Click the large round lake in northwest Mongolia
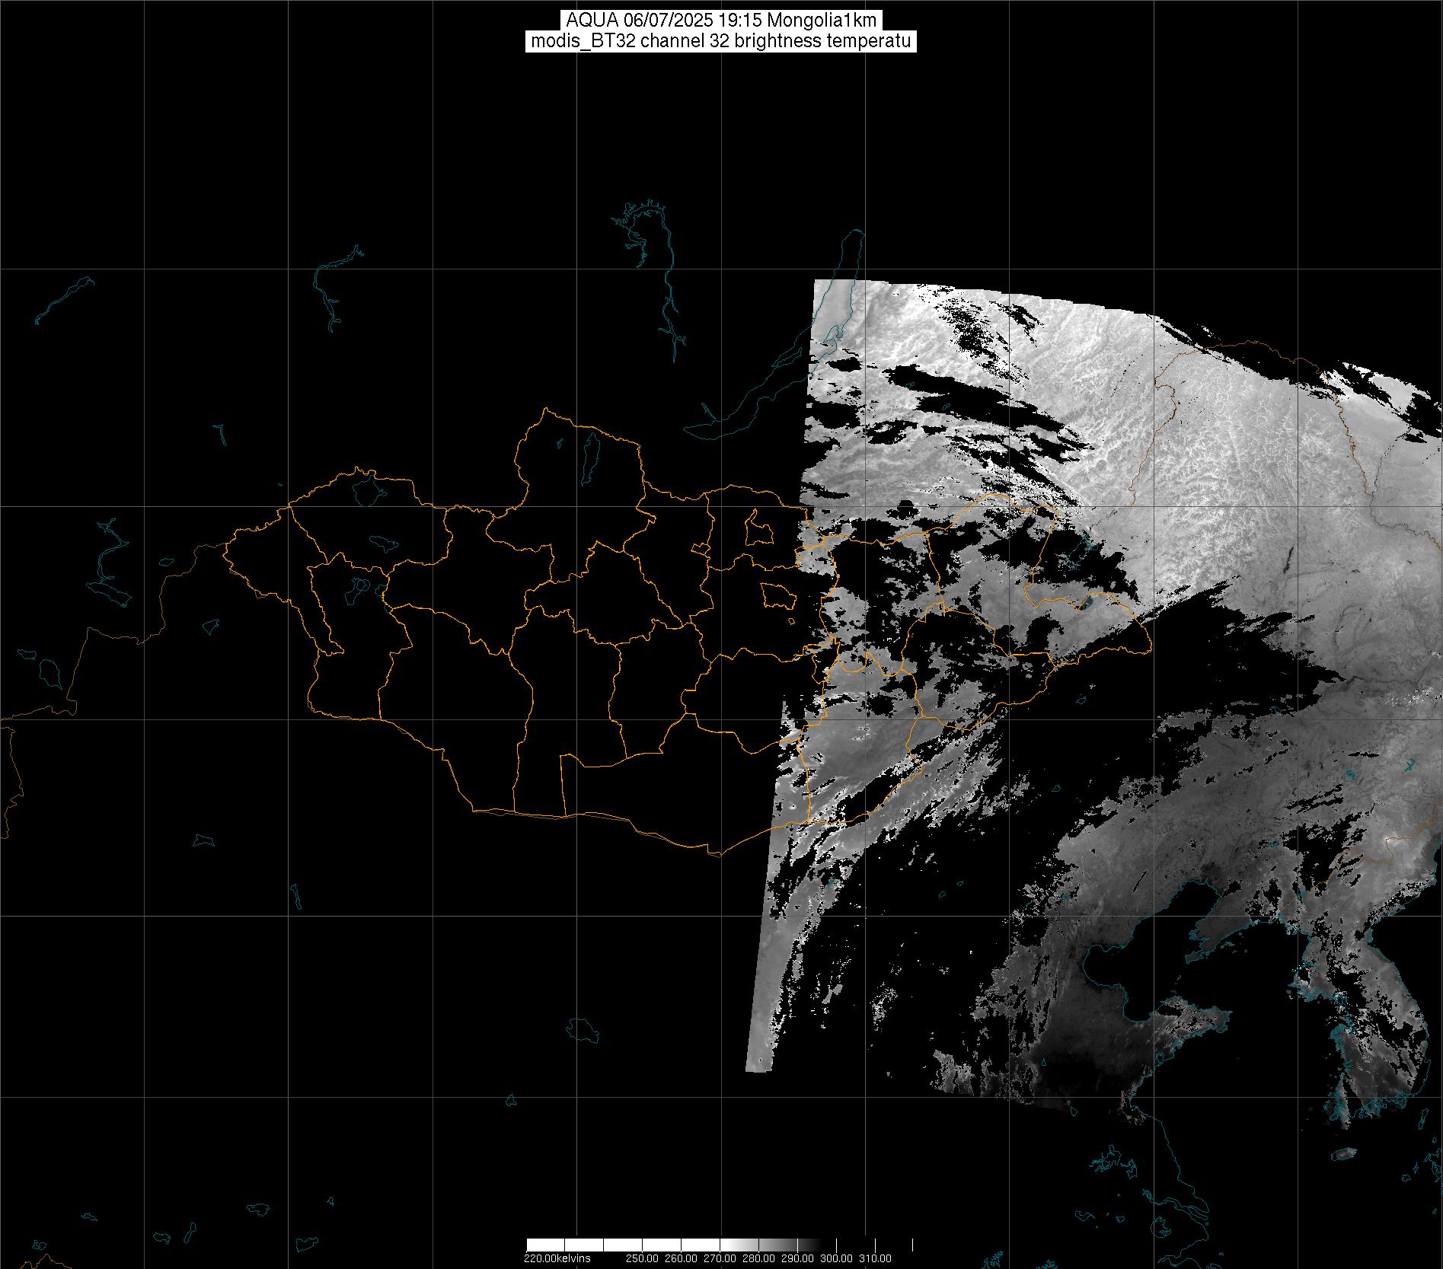The width and height of the screenshot is (1443, 1269). click(367, 489)
